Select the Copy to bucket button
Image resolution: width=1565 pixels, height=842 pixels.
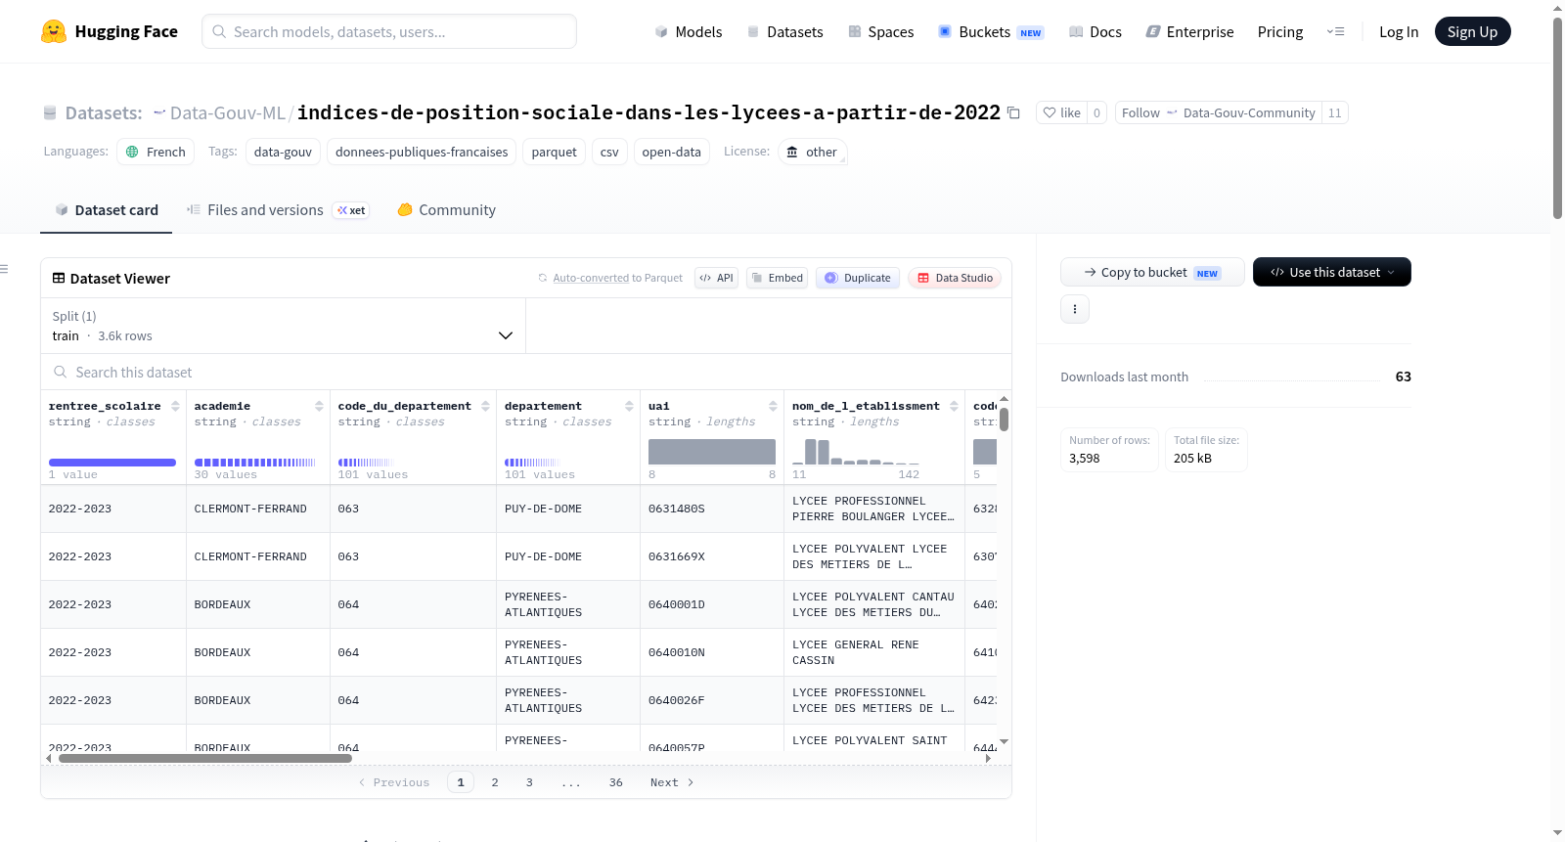[1152, 272]
